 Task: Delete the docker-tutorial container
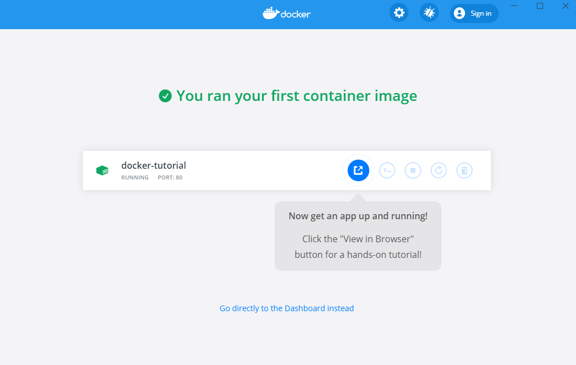[464, 170]
